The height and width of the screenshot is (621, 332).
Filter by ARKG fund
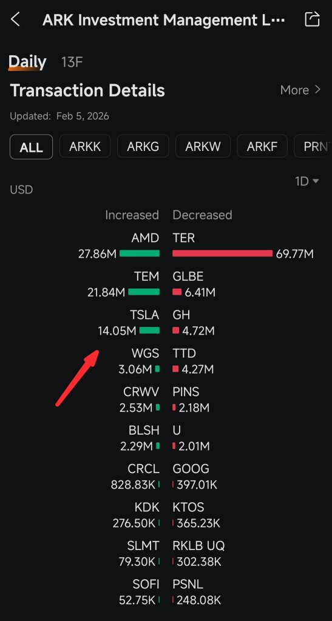click(x=143, y=147)
